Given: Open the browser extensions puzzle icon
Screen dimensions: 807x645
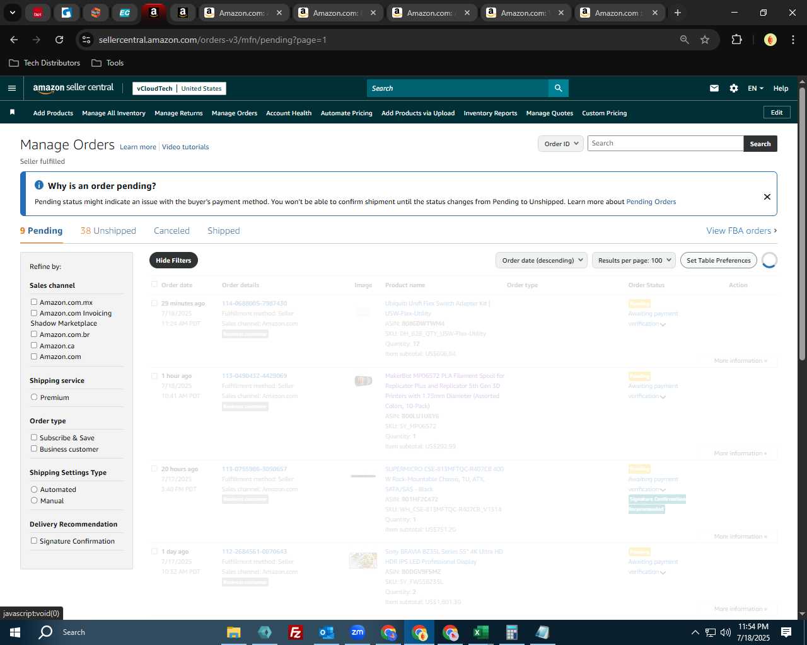Looking at the screenshot, I should pos(736,40).
